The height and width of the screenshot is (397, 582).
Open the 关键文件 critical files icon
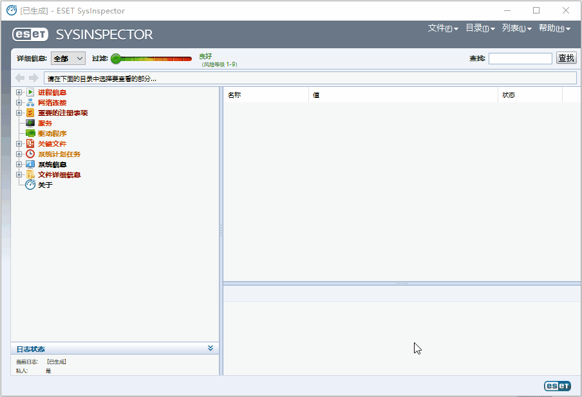pos(30,143)
